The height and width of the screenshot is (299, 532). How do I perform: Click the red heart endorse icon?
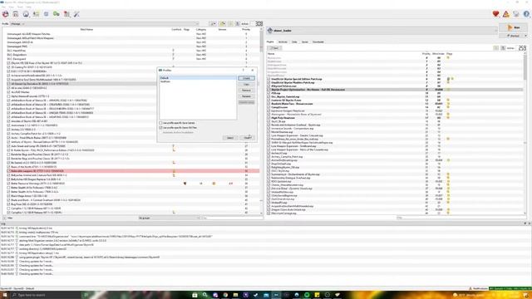pos(495,14)
